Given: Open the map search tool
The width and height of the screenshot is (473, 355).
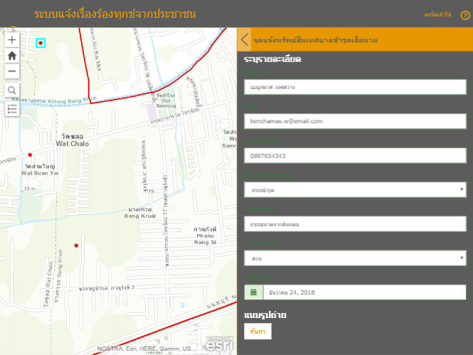Looking at the screenshot, I should (11, 90).
